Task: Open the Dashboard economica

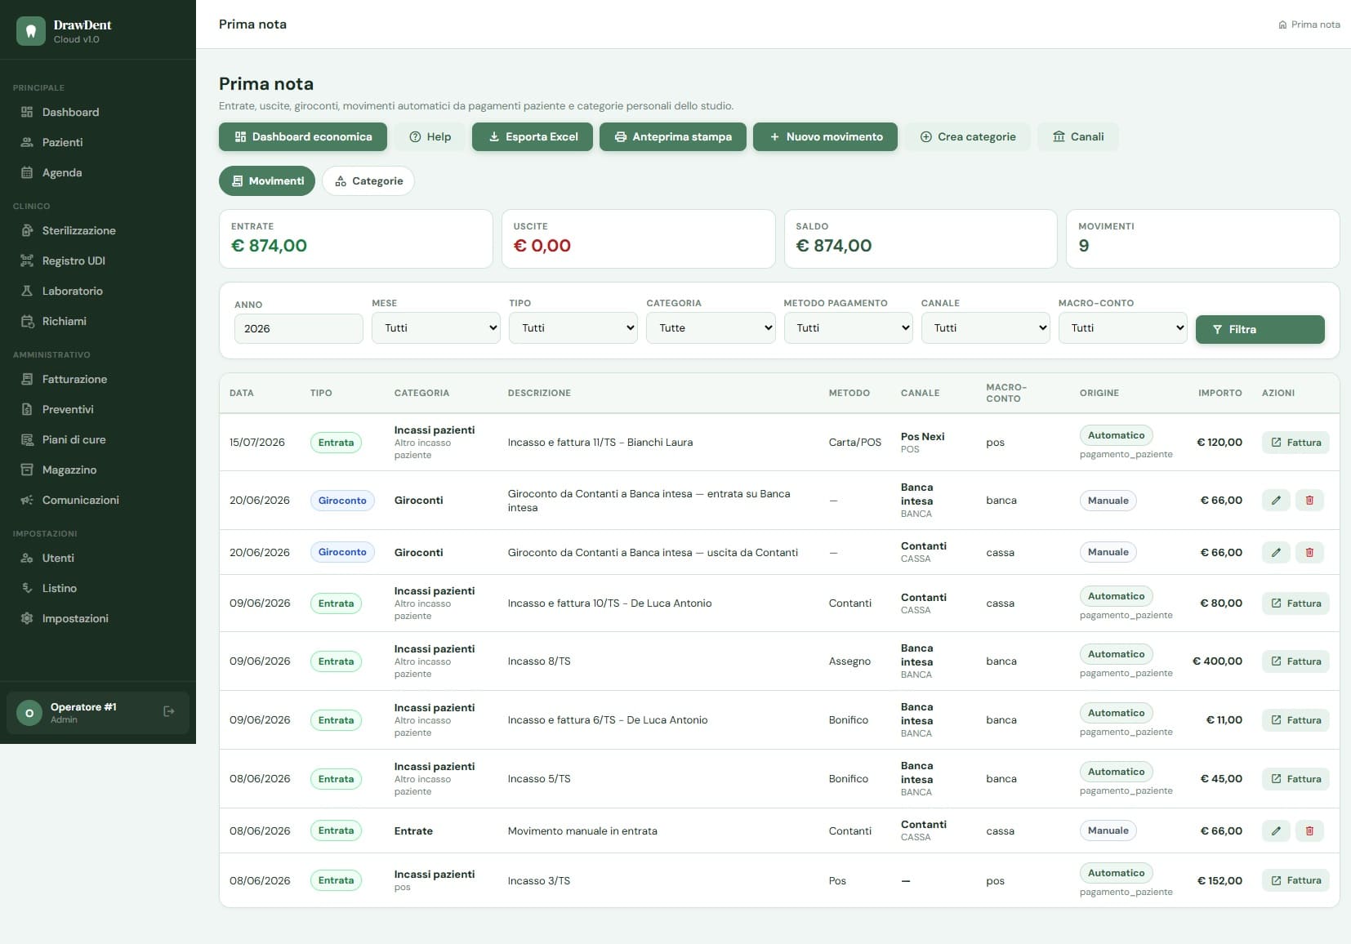Action: tap(303, 137)
